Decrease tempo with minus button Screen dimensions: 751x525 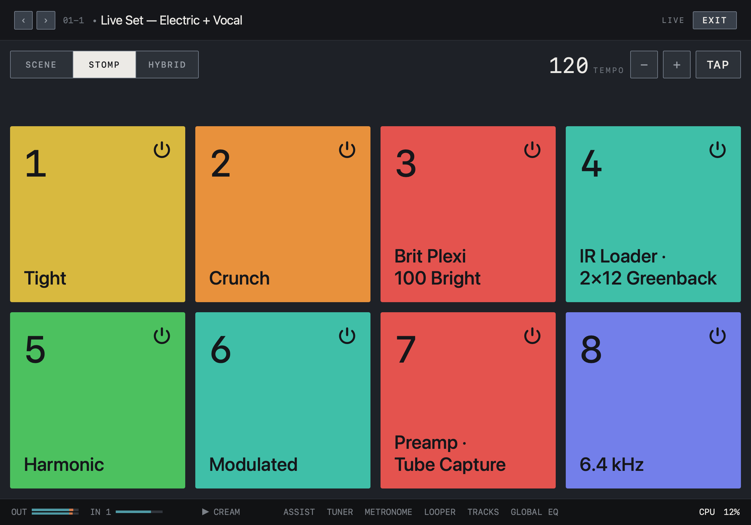tap(644, 65)
